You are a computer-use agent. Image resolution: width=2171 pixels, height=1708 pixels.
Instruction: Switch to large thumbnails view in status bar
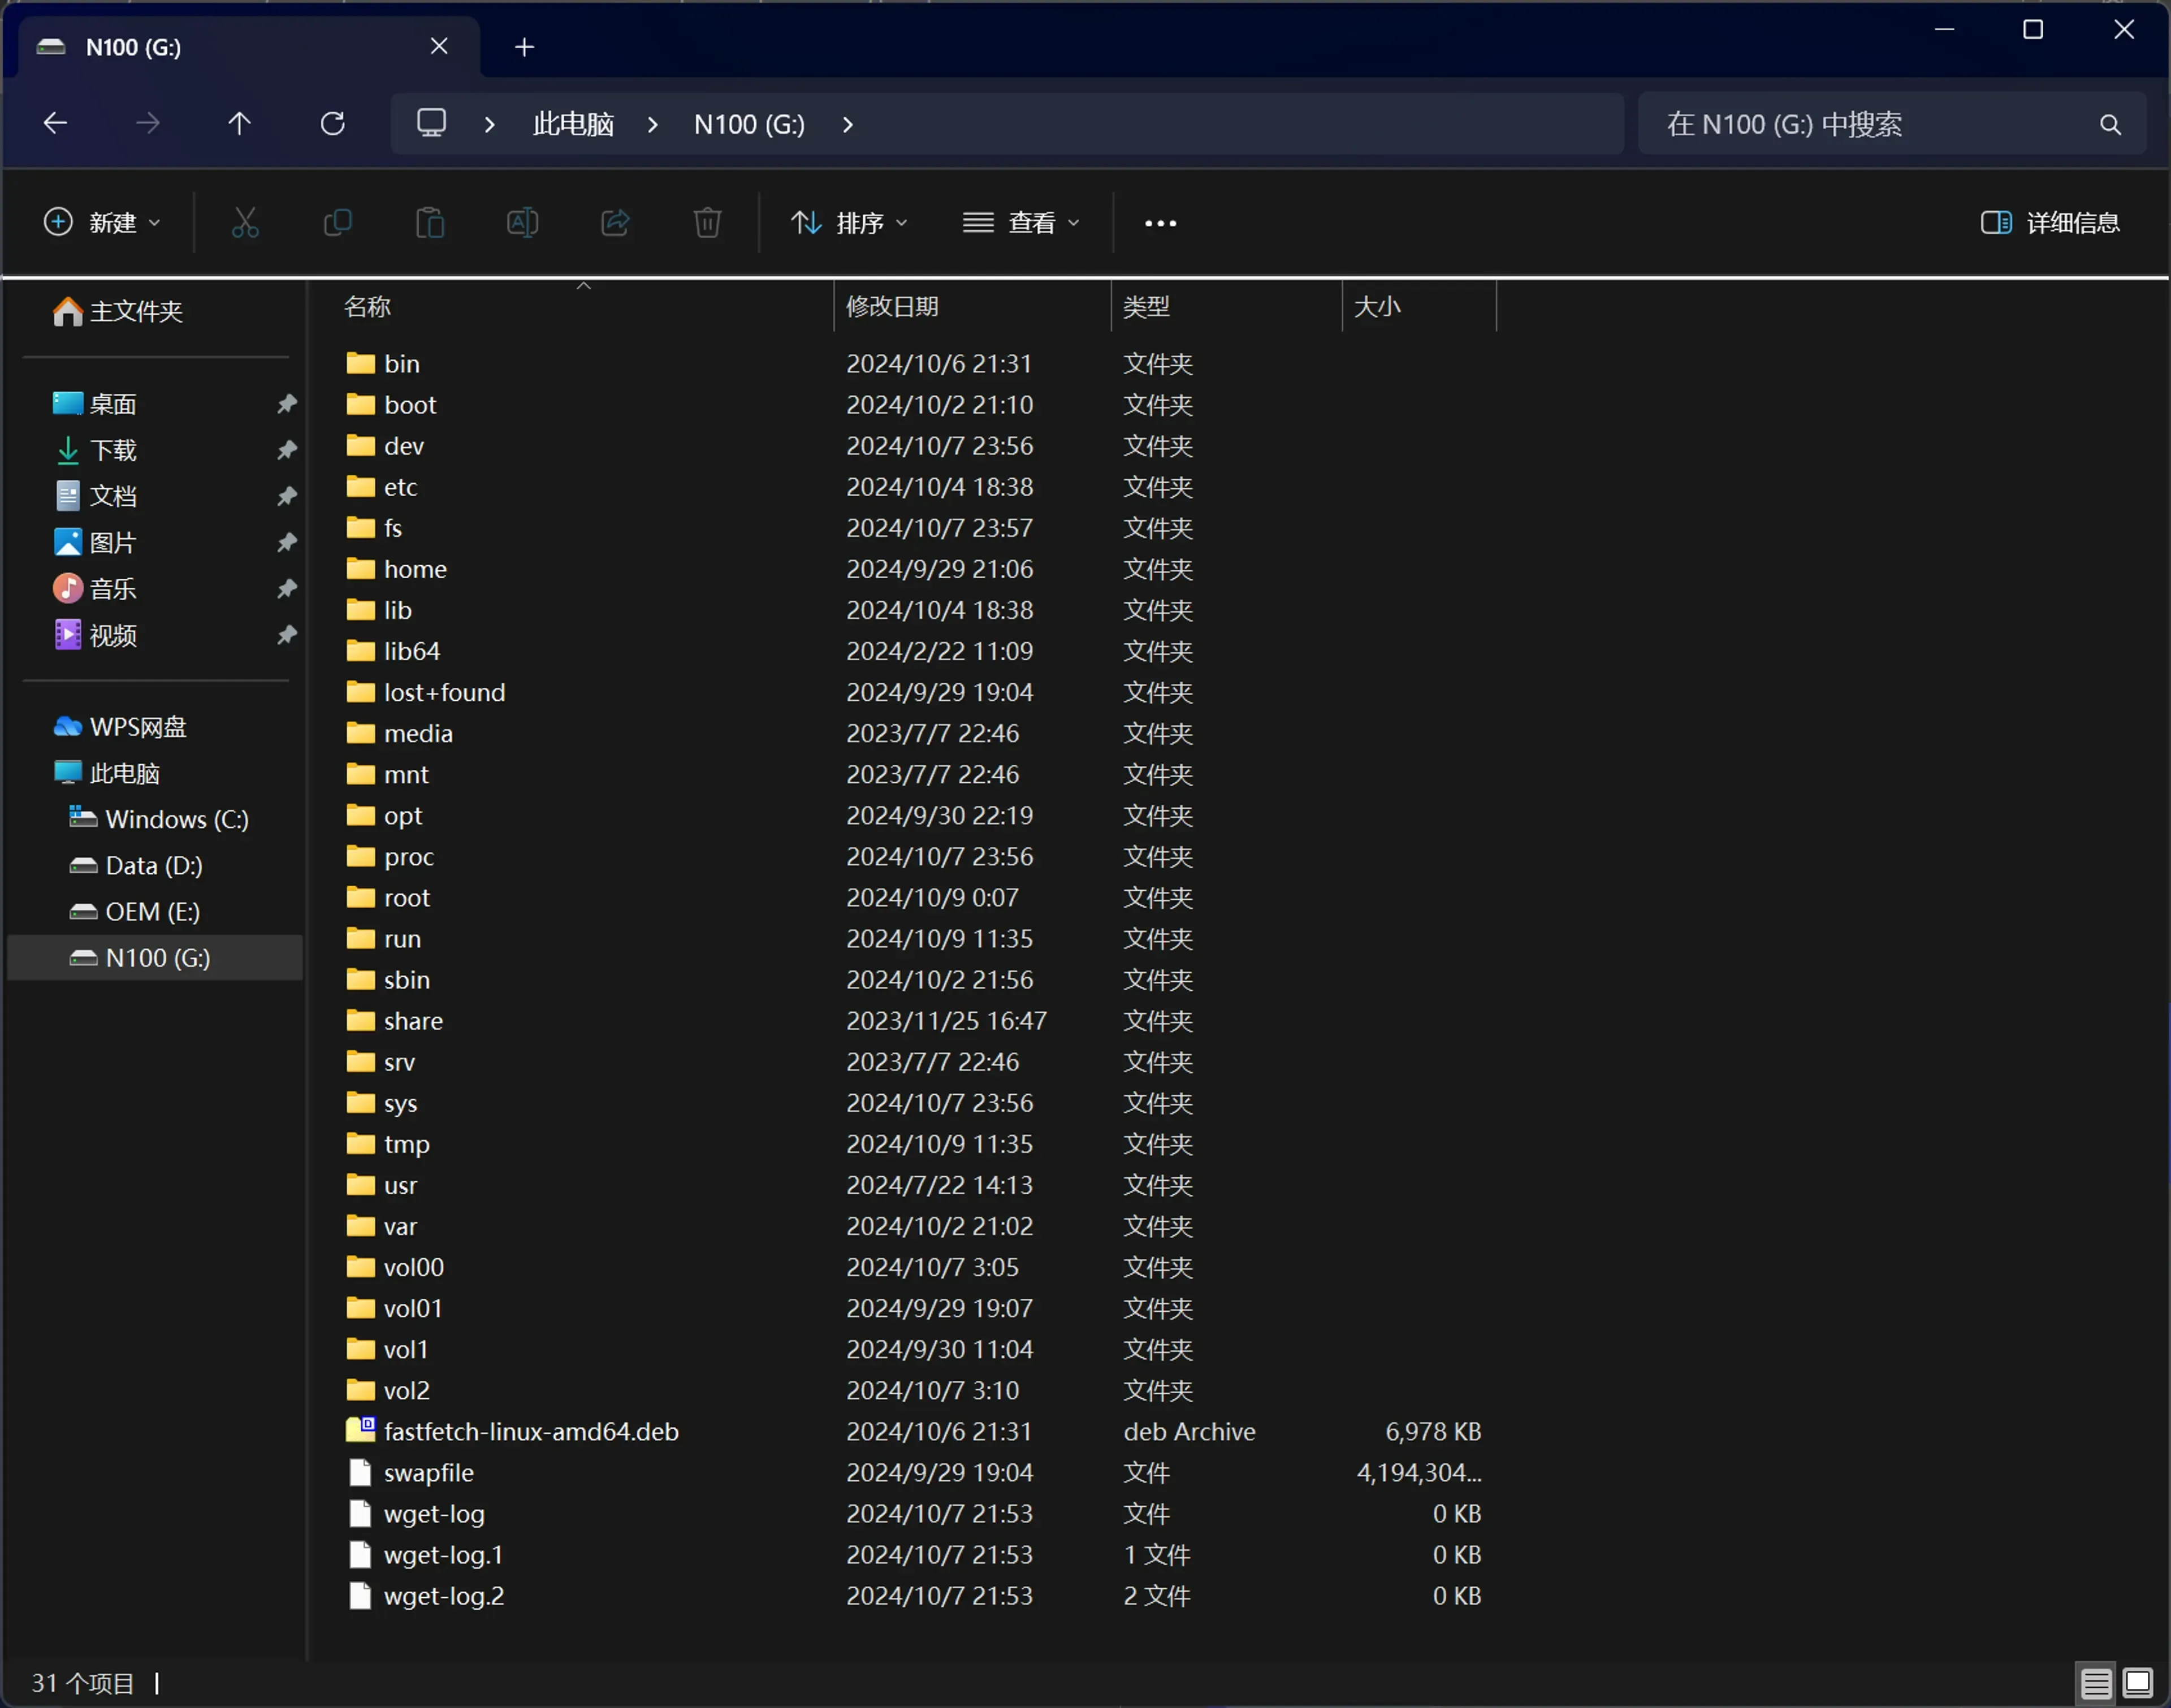click(2138, 1683)
